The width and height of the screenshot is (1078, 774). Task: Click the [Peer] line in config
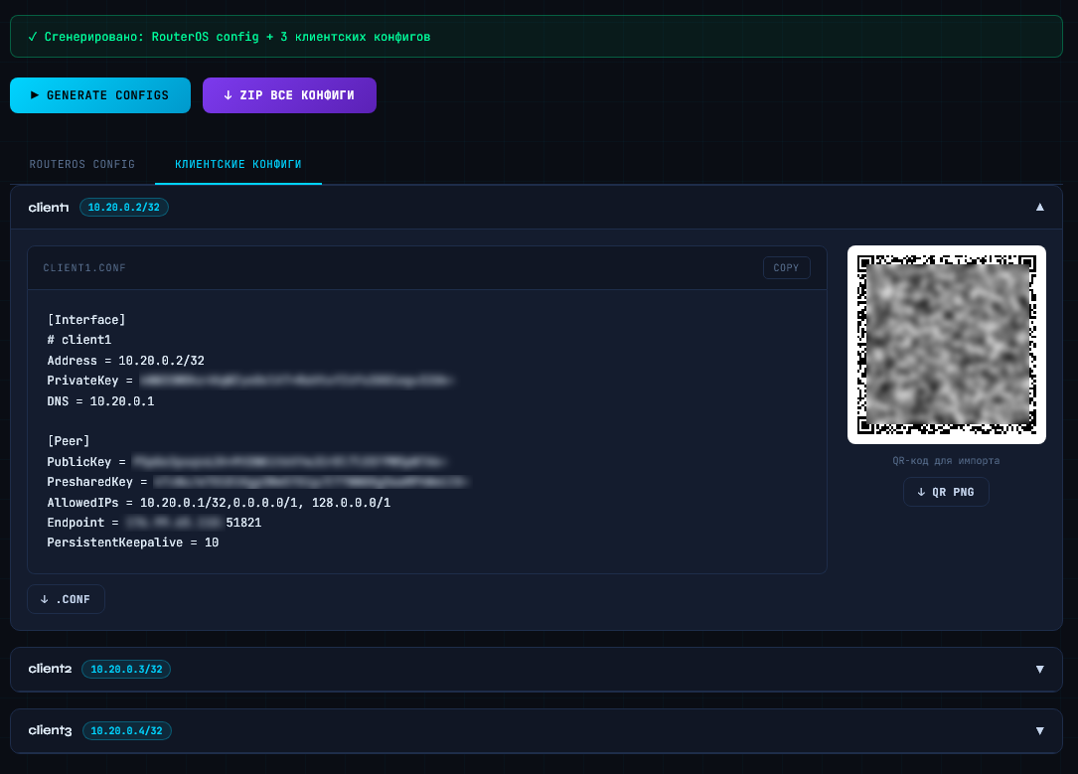[69, 440]
